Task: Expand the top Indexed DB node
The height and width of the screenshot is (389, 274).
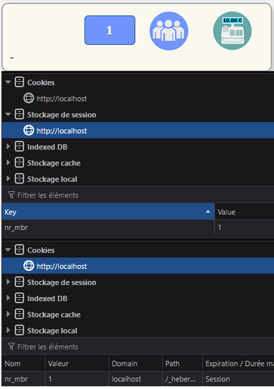Action: pos(8,147)
